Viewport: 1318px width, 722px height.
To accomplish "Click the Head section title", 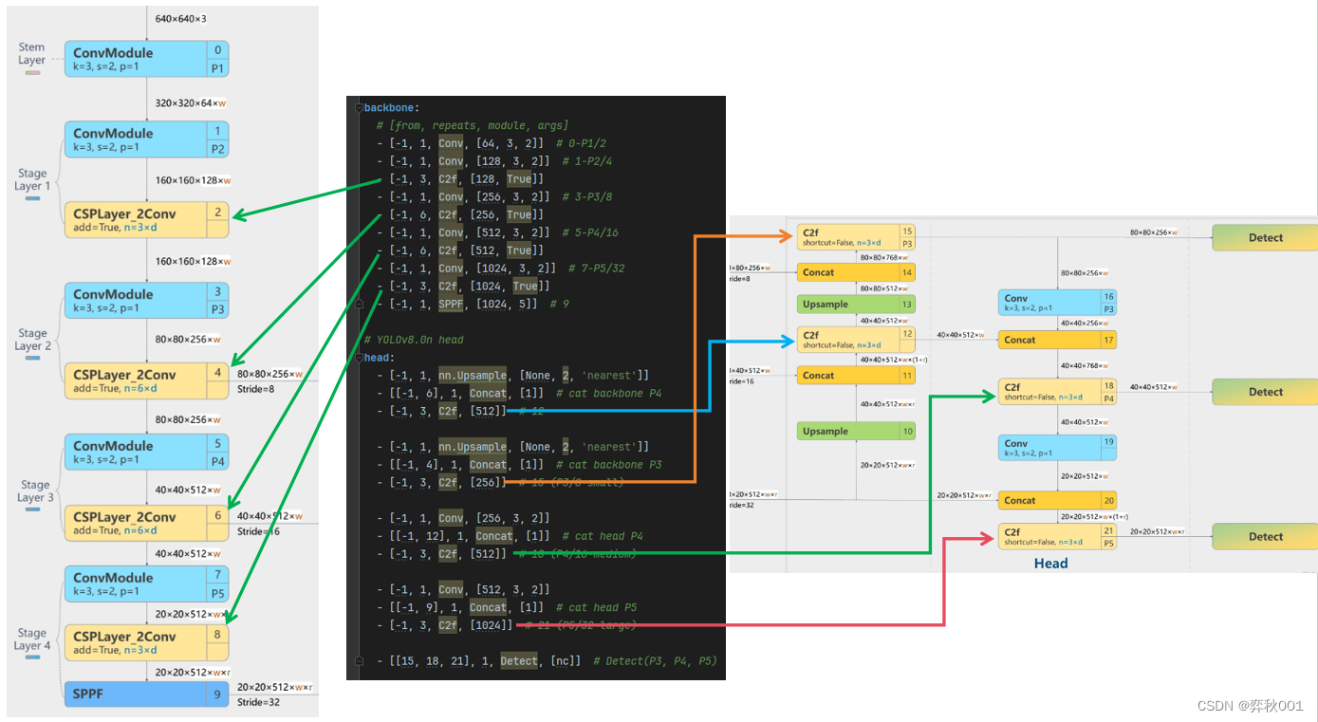I will coord(1050,564).
